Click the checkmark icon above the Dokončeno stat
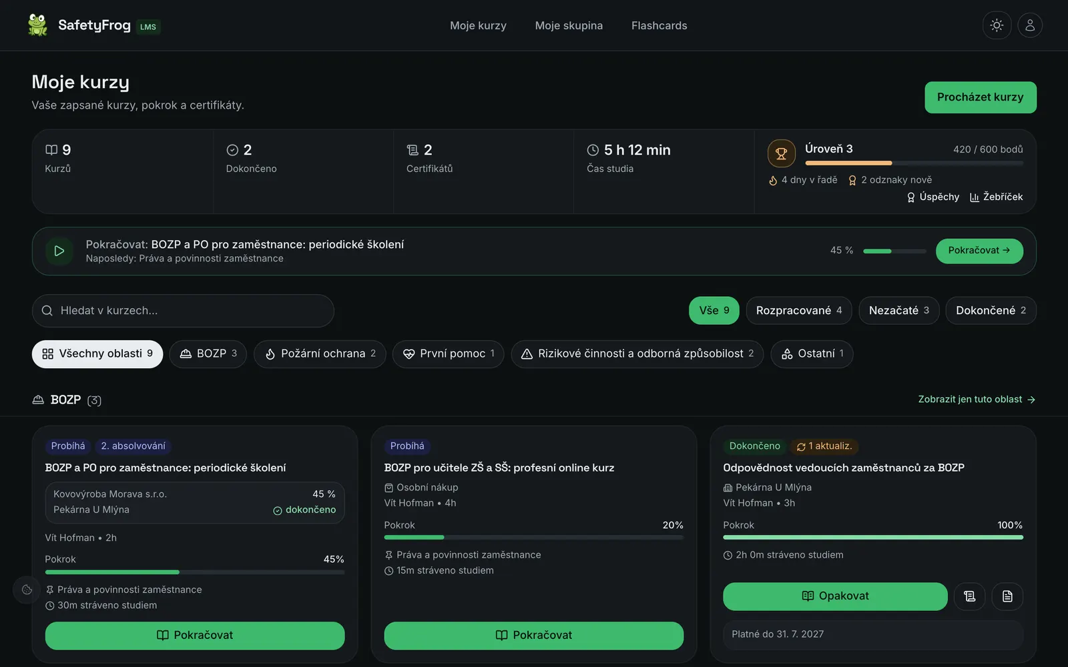The height and width of the screenshot is (667, 1068). click(x=232, y=150)
